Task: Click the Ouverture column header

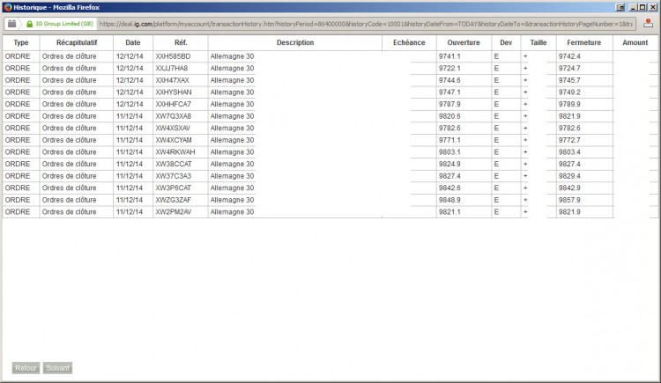Action: (x=464, y=42)
